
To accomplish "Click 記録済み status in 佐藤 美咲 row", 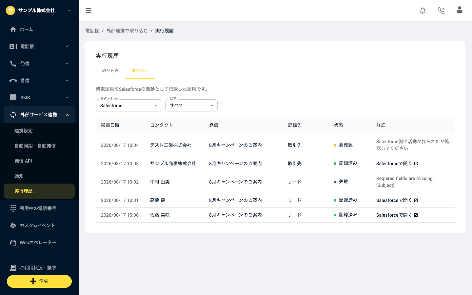I will [345, 215].
